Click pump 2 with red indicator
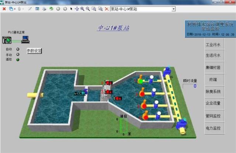Viewport: 236px width, 153px height. [x=142, y=93]
